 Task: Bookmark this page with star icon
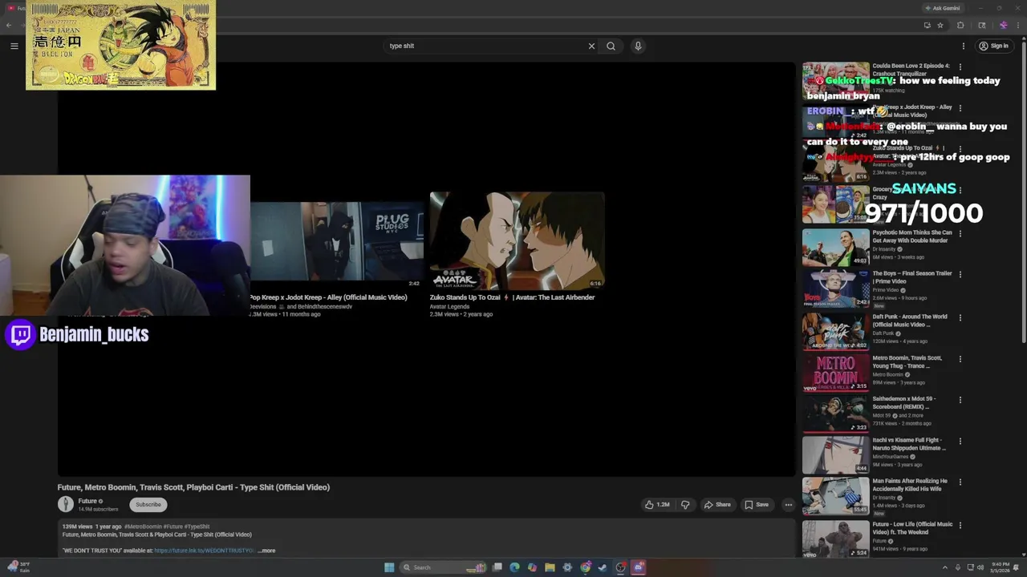pyautogui.click(x=940, y=25)
